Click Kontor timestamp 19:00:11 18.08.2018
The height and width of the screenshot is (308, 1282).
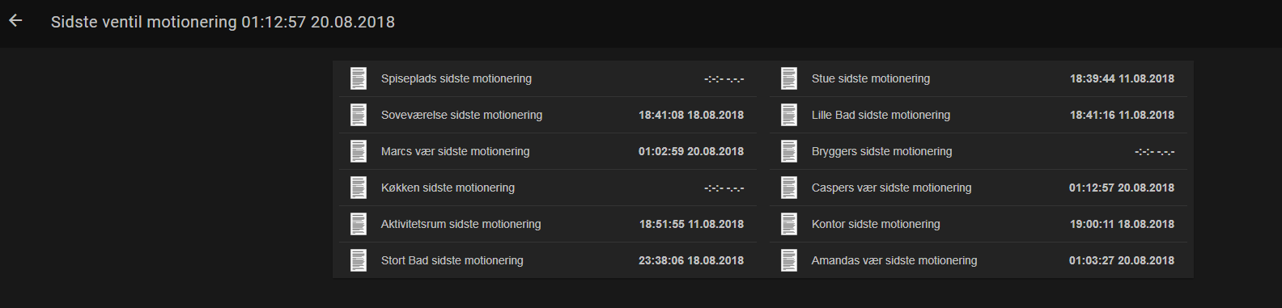[1122, 224]
